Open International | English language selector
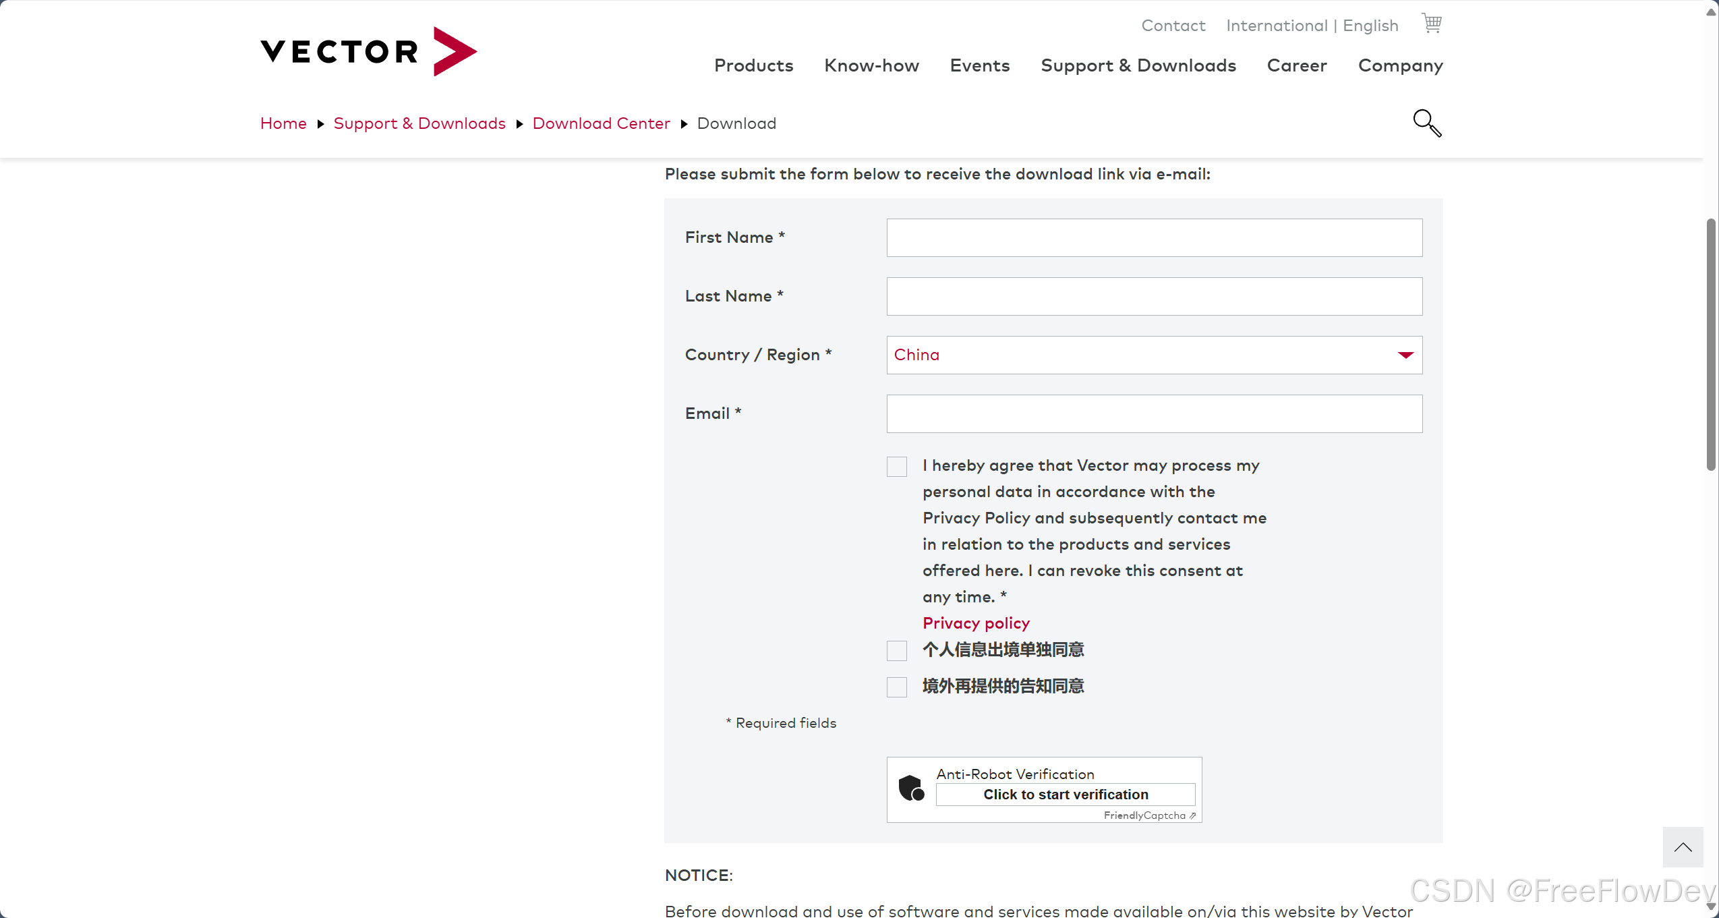The height and width of the screenshot is (918, 1719). click(x=1312, y=26)
